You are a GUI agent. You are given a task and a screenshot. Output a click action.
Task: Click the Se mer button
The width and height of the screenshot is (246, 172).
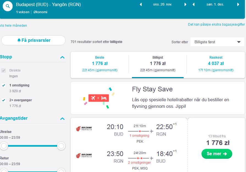tap(217, 154)
